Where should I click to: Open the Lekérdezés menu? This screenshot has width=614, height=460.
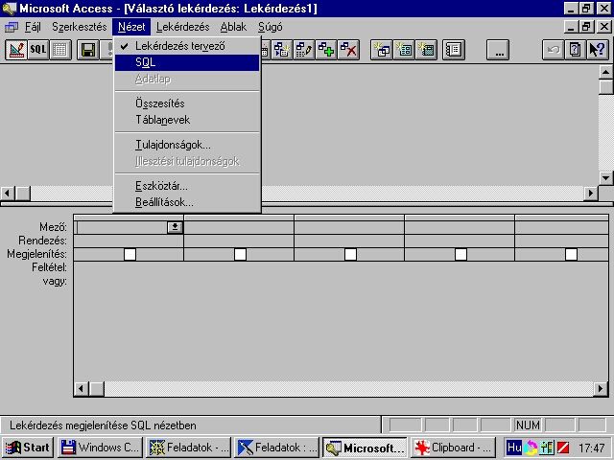click(x=183, y=27)
